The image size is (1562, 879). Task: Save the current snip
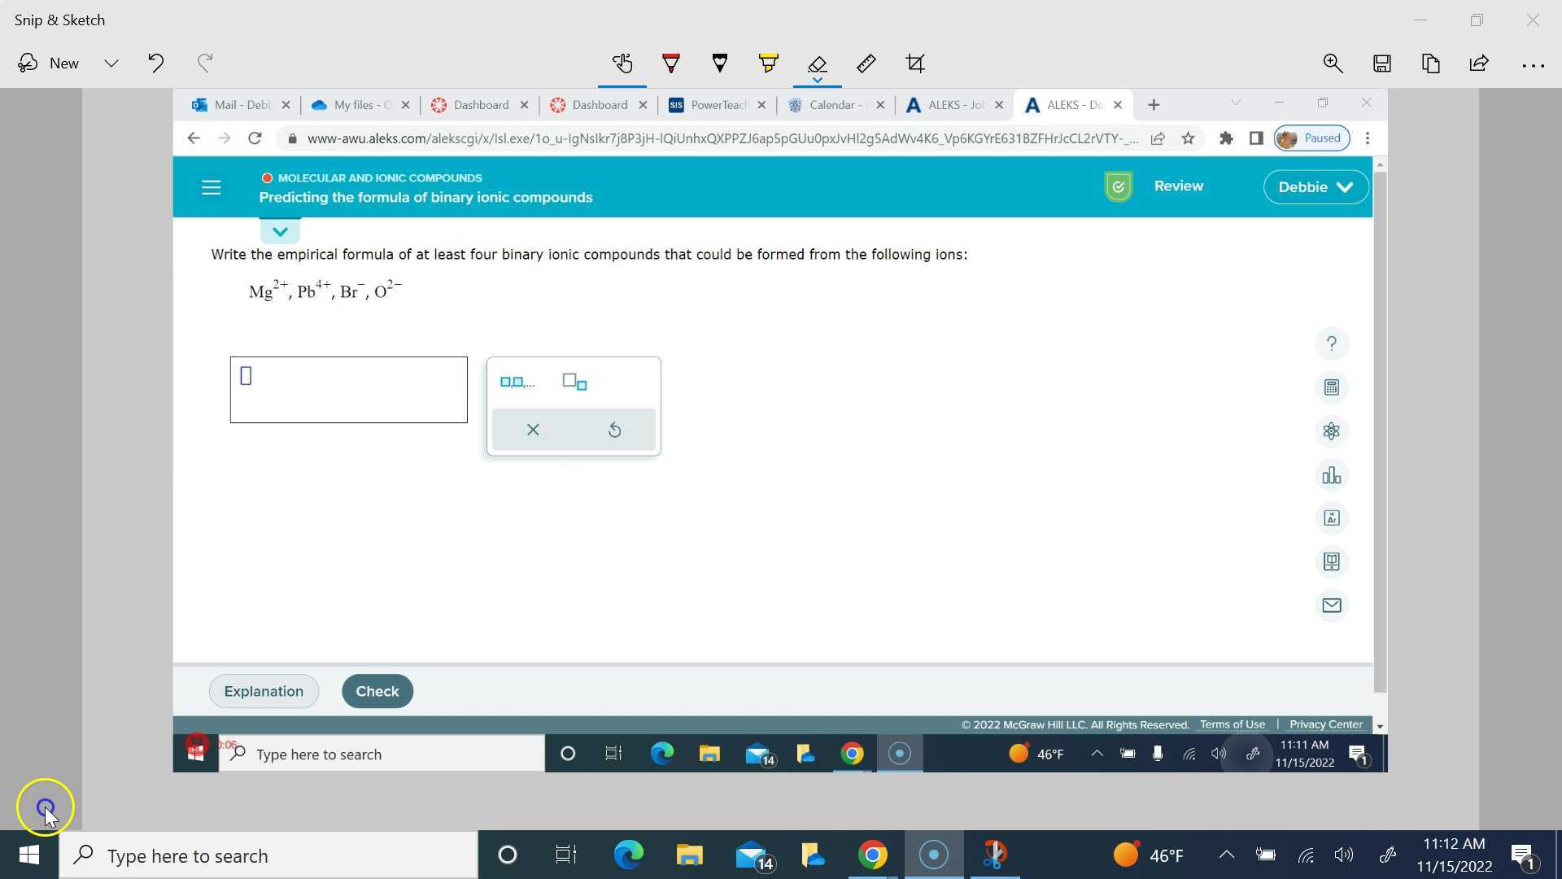pos(1382,63)
